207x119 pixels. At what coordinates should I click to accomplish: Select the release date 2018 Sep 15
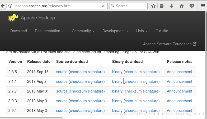point(38,72)
